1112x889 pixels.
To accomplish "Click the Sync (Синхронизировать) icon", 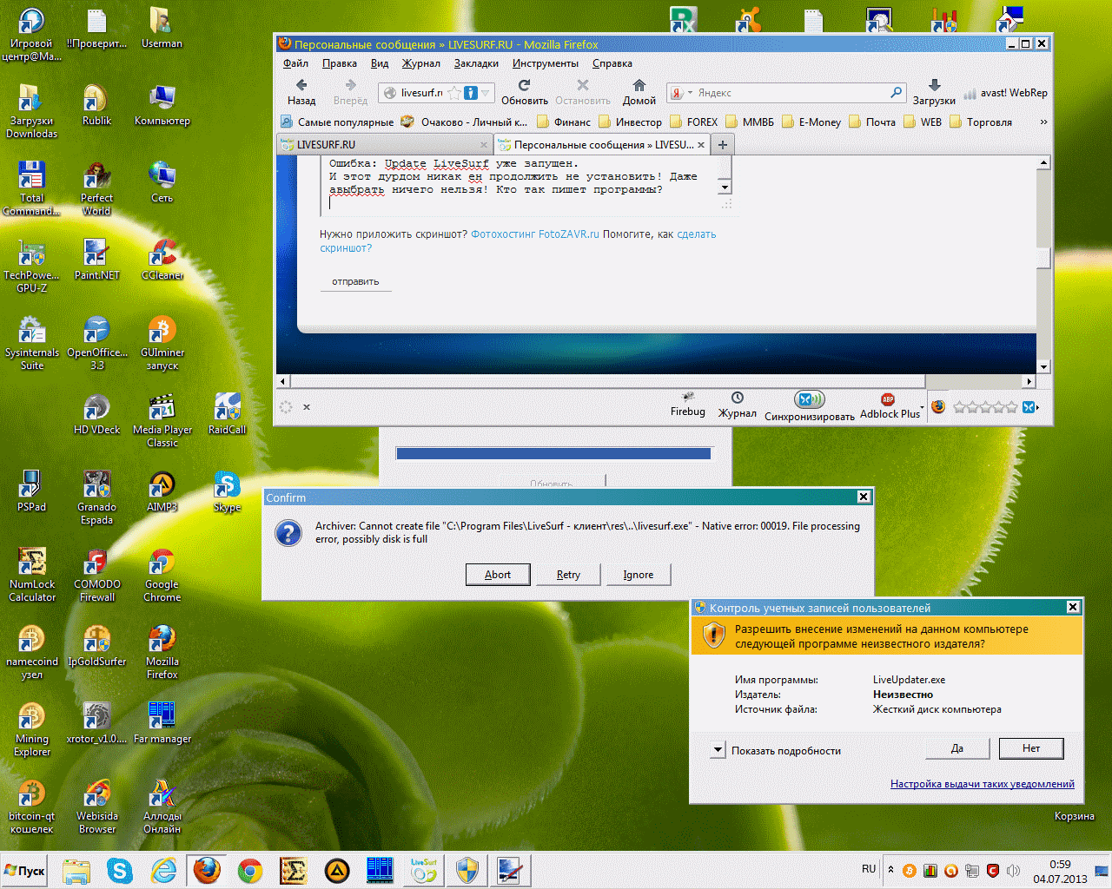I will (x=809, y=399).
